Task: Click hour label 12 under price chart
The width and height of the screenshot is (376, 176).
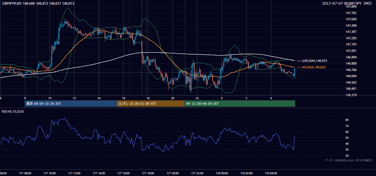Action: 74,98
